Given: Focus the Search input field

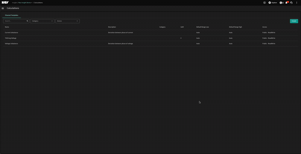Looking at the screenshot, I should tap(16, 21).
